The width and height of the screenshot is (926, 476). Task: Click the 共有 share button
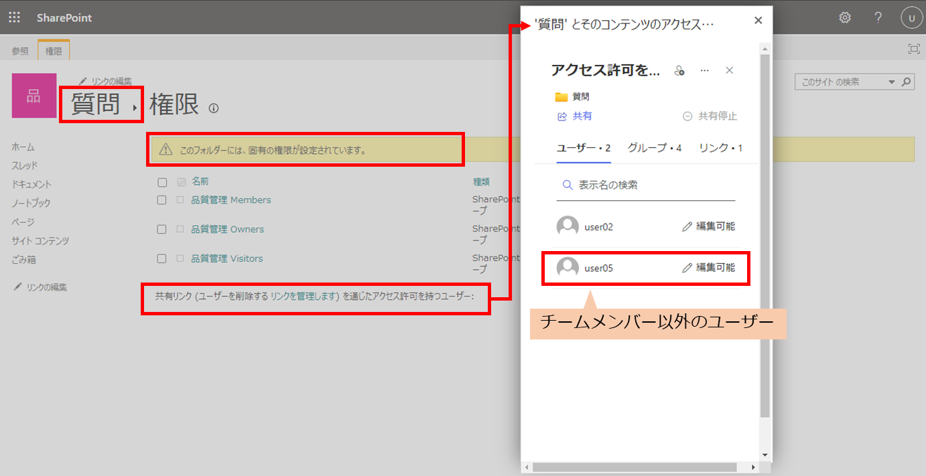click(x=575, y=116)
